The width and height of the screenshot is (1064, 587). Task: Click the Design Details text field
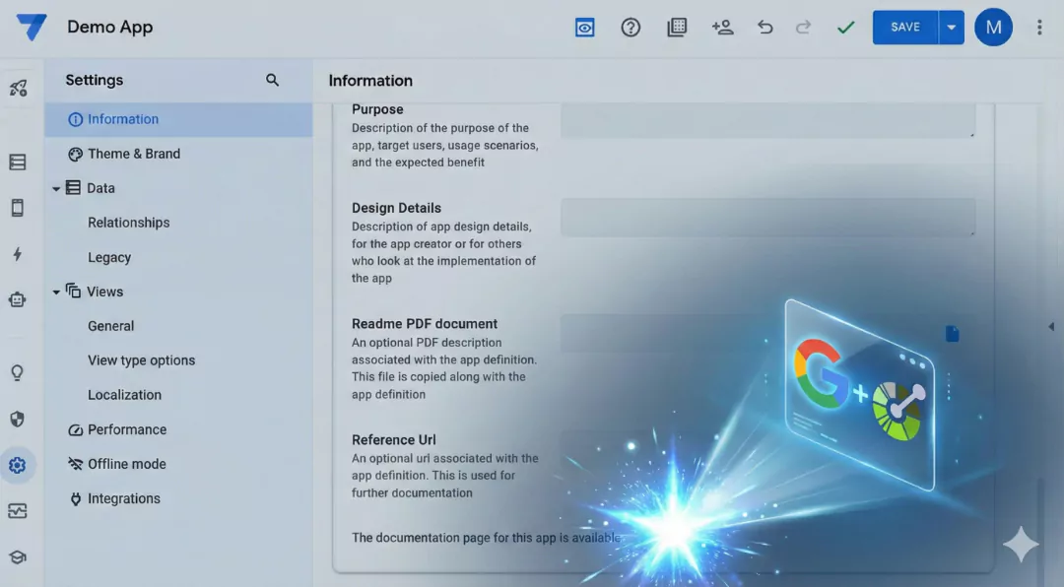[x=767, y=217]
